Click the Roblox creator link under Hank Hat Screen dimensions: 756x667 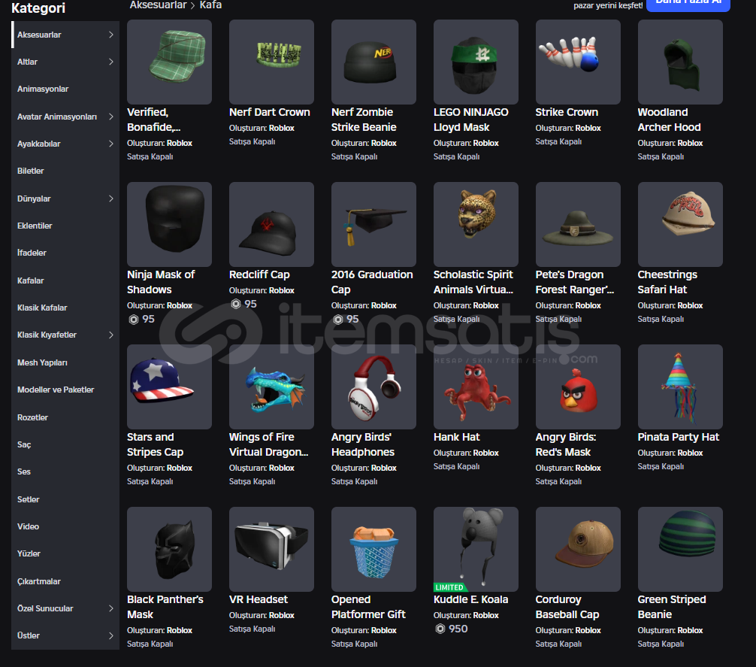(485, 453)
